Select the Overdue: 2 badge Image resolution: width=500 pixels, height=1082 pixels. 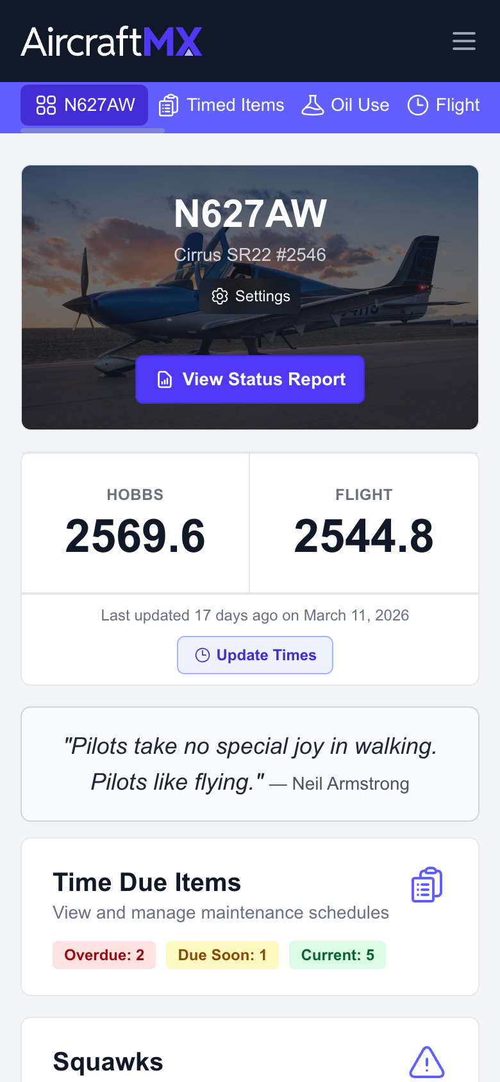tap(104, 955)
